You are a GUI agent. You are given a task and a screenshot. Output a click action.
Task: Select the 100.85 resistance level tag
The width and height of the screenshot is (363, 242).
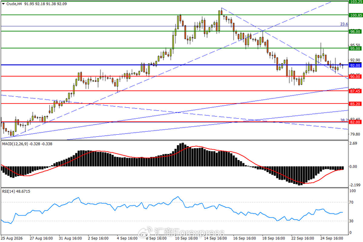click(x=356, y=15)
